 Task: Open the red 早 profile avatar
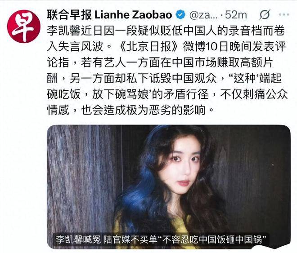coord(24,27)
